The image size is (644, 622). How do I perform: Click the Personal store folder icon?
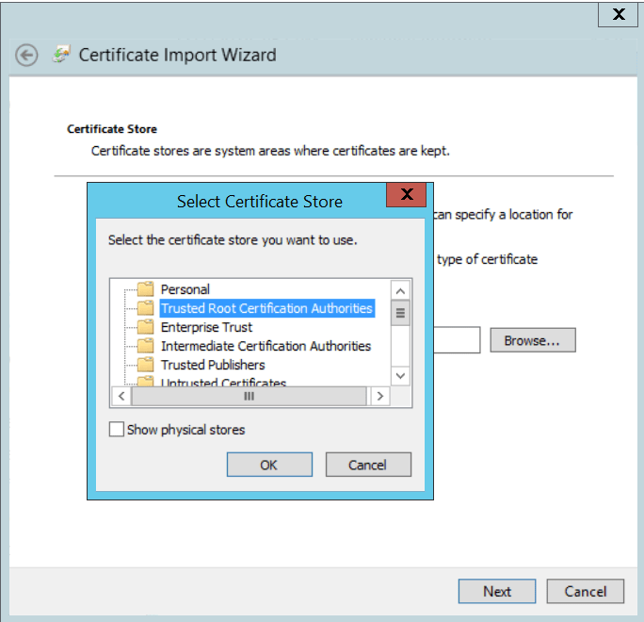coord(145,289)
